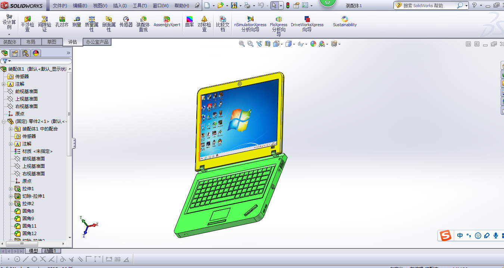Viewport: 504px width, 268px height.
Task: Click the edit appearance colored ball
Action: tap(313, 44)
